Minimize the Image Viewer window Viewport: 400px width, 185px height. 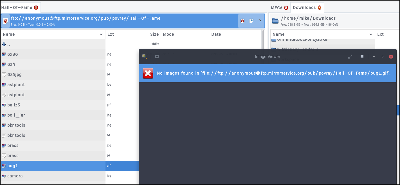(x=374, y=57)
